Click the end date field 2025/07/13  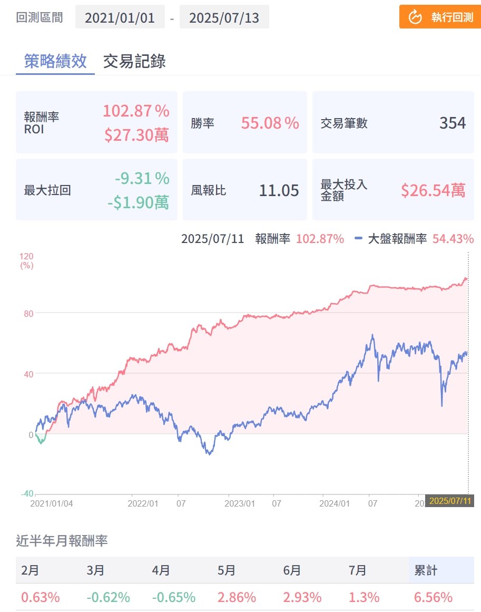pyautogui.click(x=224, y=17)
